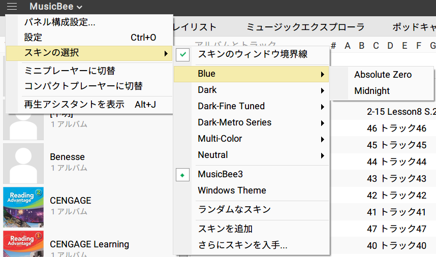Open さらにスキンを入手... link
The height and width of the screenshot is (257, 436).
pyautogui.click(x=252, y=245)
